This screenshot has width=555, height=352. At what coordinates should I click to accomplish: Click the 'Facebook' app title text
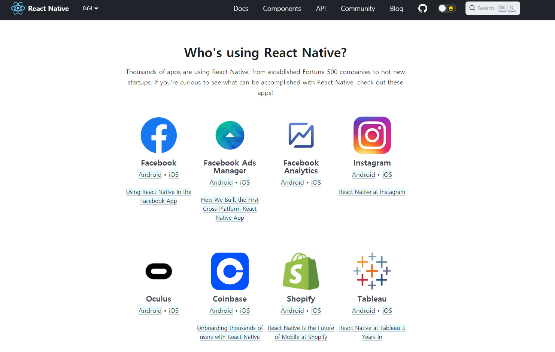[x=159, y=163]
